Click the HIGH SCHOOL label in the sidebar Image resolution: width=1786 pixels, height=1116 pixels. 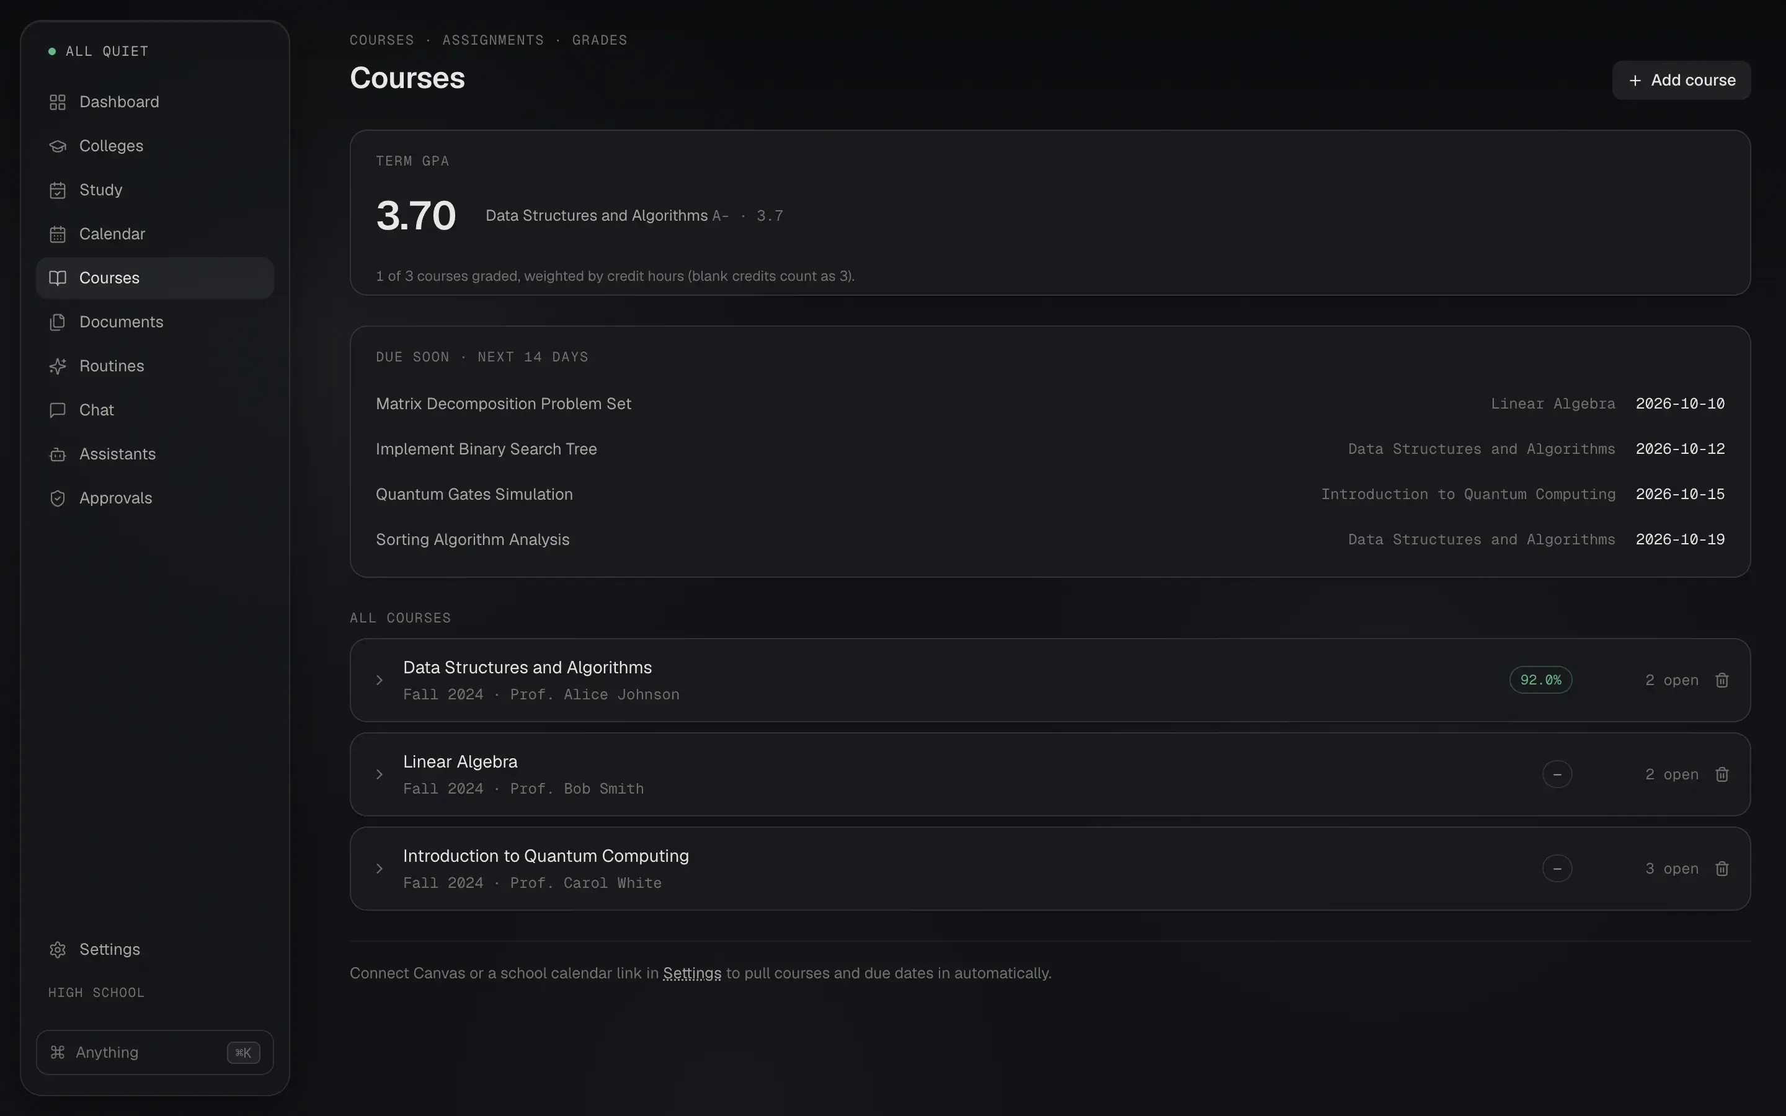point(96,993)
